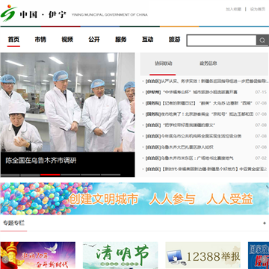The image size is (269, 269).
Task: Click the slideshow photo of workers in white coats
Action: 67,102
